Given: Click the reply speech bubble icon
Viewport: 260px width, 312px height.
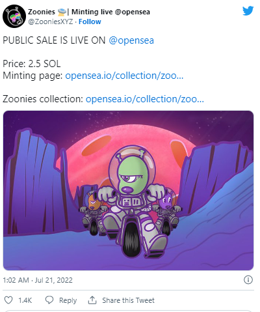Looking at the screenshot, I should tap(49, 300).
